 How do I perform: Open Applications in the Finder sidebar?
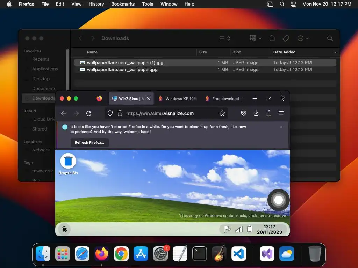[45, 69]
